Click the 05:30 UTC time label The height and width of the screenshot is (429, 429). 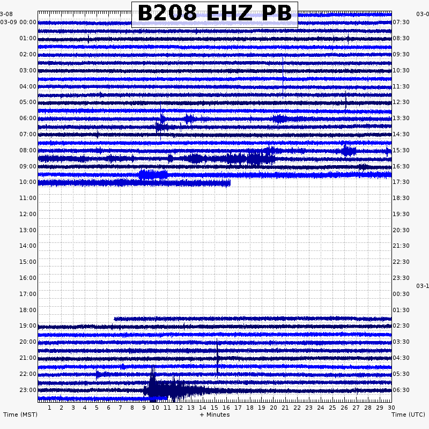(x=401, y=374)
